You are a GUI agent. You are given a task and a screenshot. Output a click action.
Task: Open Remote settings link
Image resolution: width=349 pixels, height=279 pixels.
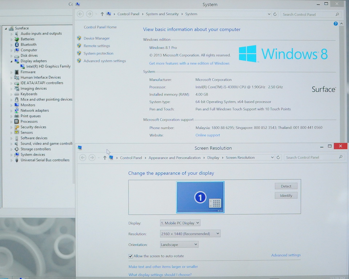[x=97, y=46]
